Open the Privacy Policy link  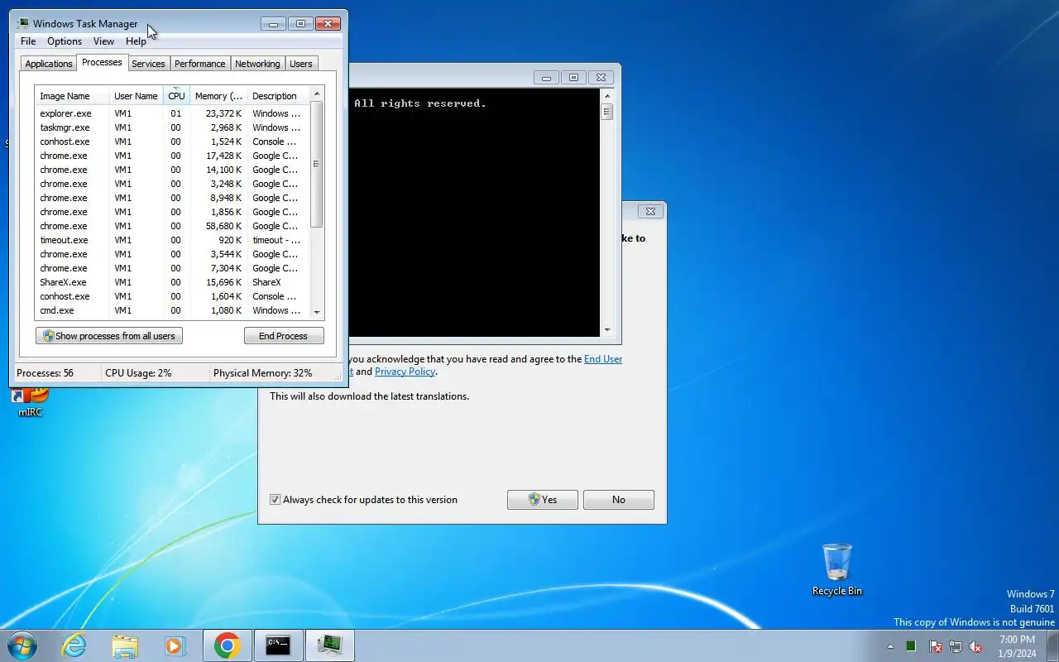coord(405,372)
